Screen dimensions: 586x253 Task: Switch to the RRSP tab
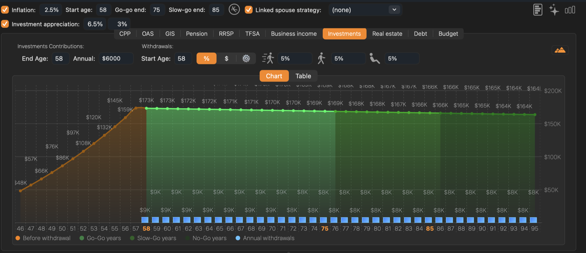coord(226,34)
